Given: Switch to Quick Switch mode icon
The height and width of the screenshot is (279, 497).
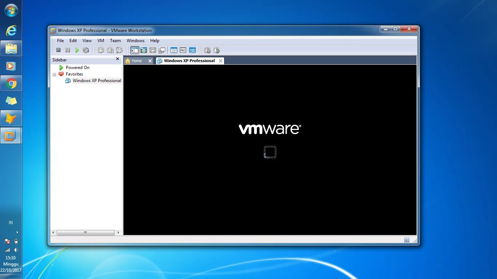Looking at the screenshot, I should point(144,50).
